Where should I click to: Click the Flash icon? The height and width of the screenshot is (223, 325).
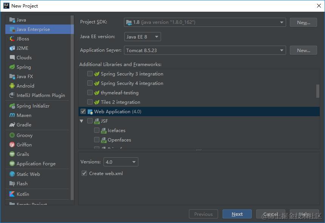coord(12,184)
